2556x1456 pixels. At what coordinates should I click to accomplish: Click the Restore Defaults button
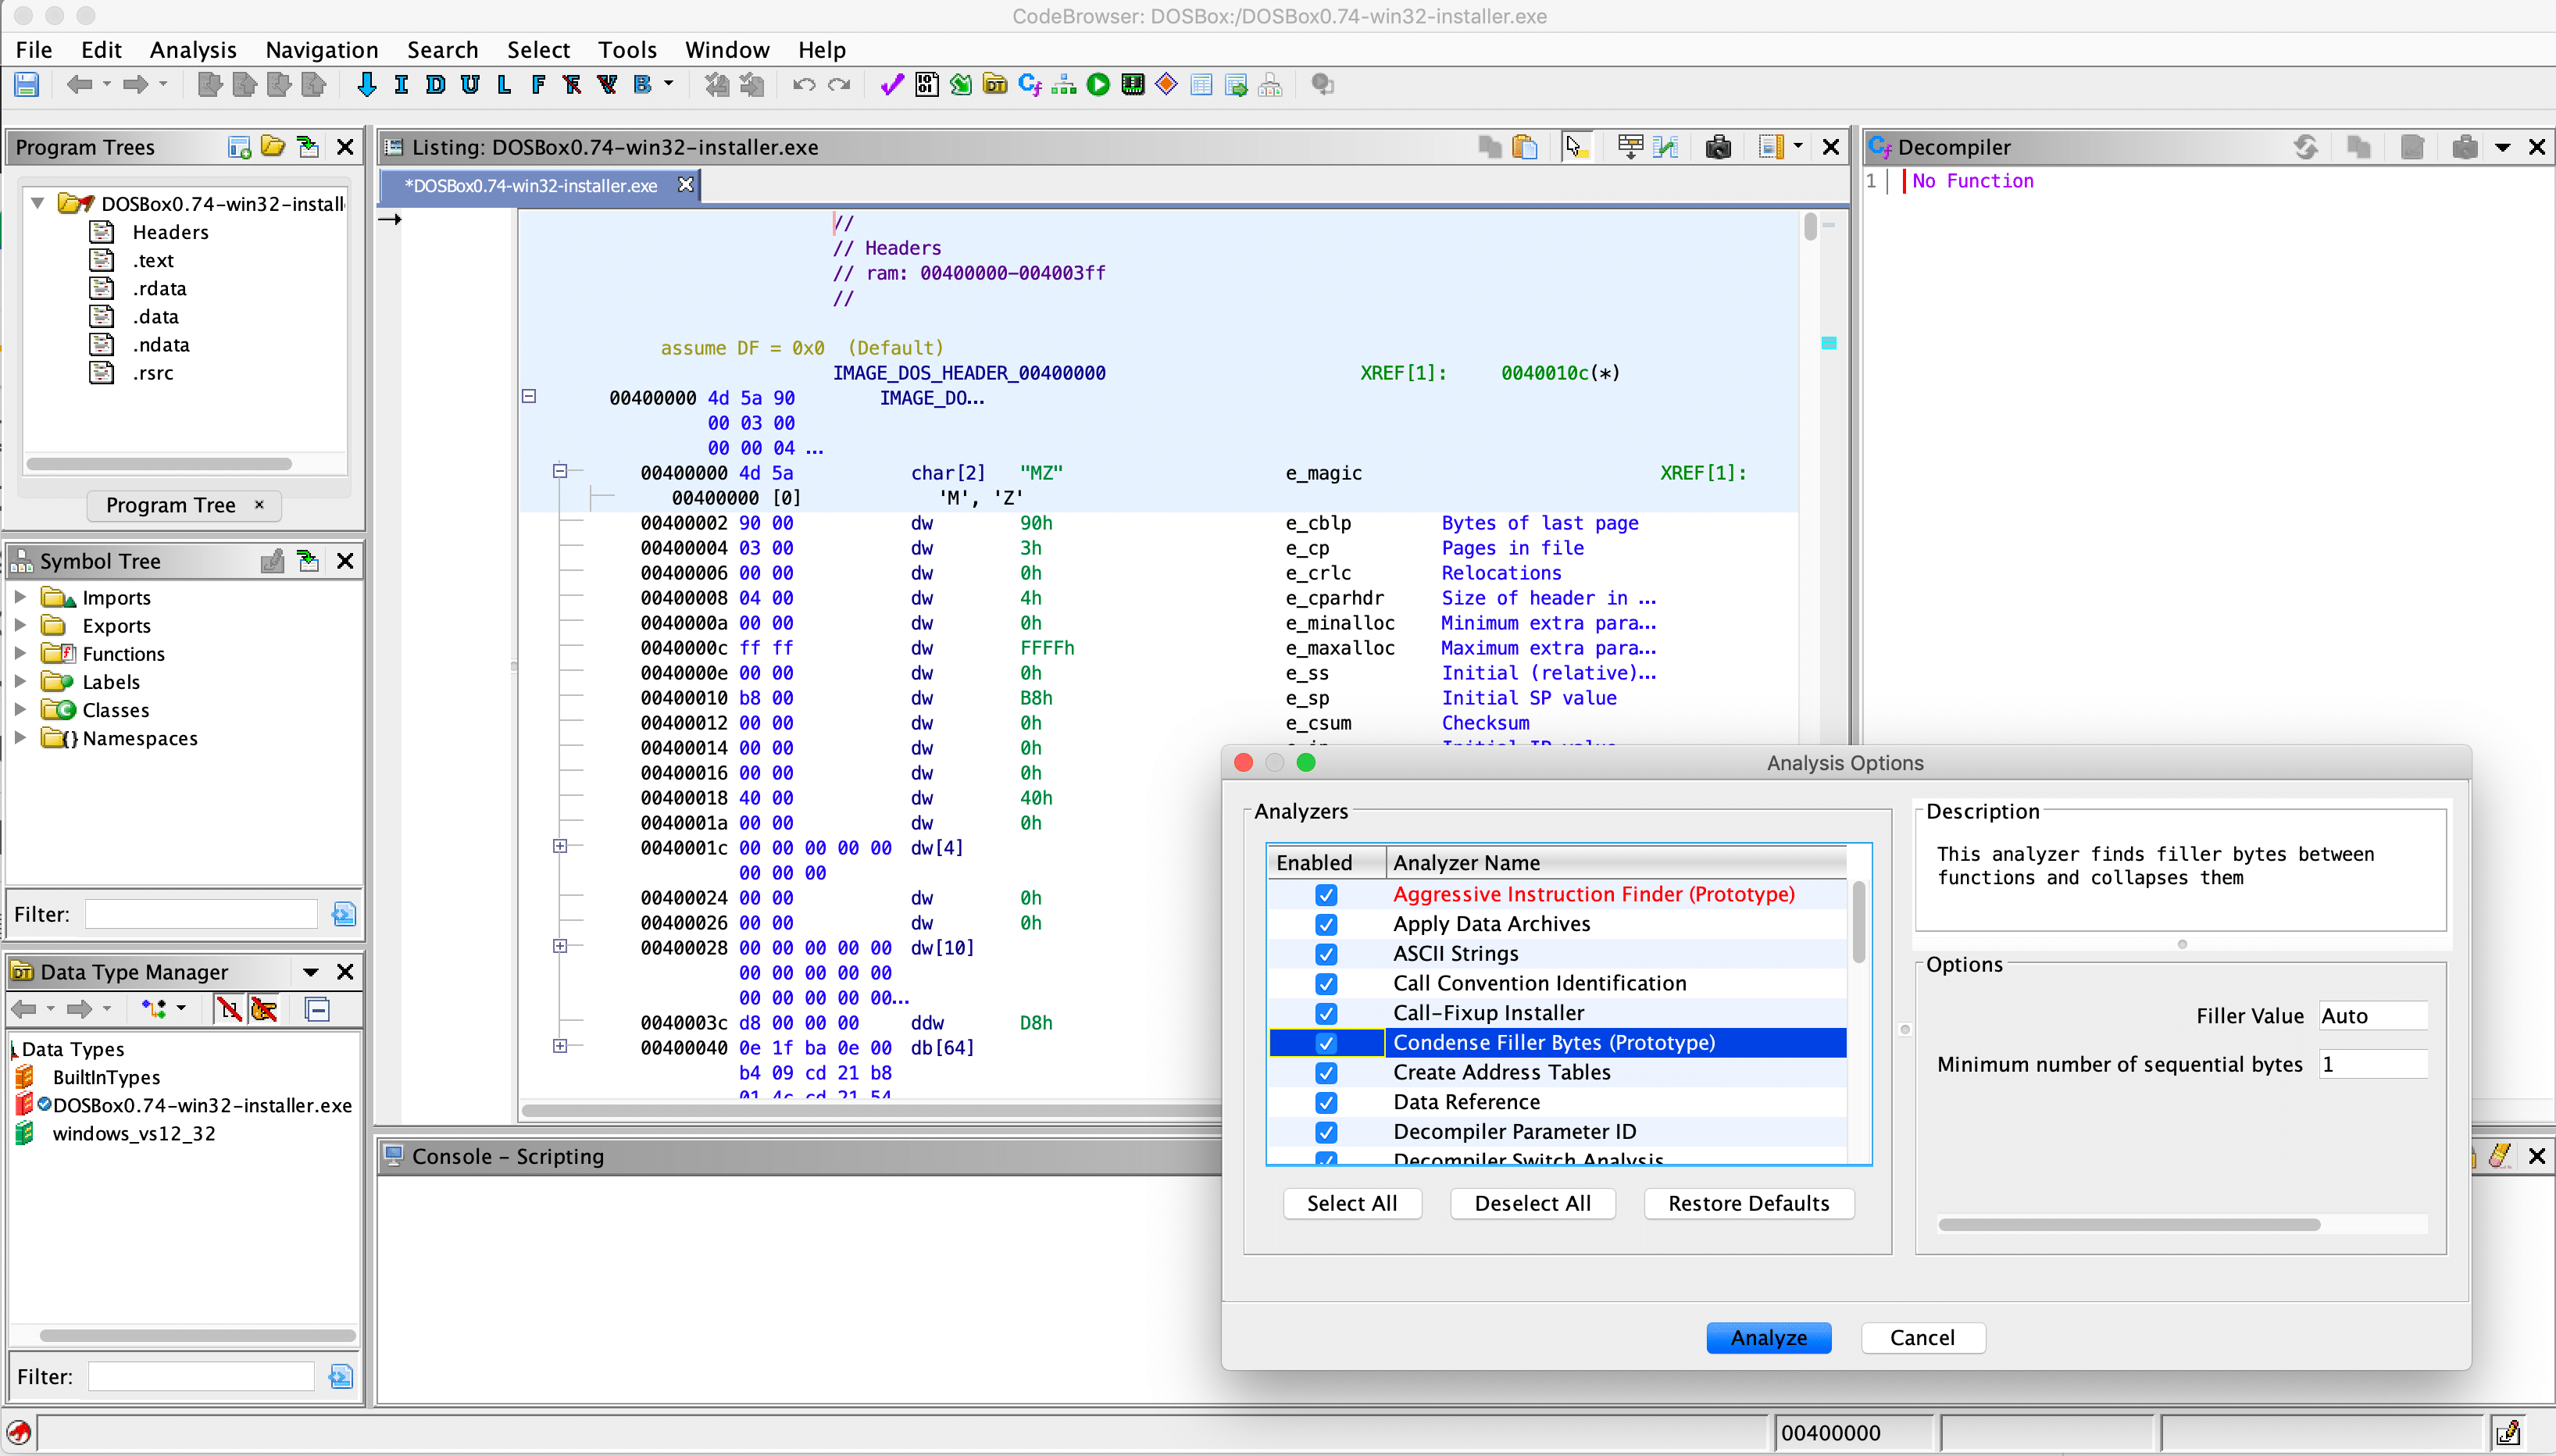pos(1749,1203)
